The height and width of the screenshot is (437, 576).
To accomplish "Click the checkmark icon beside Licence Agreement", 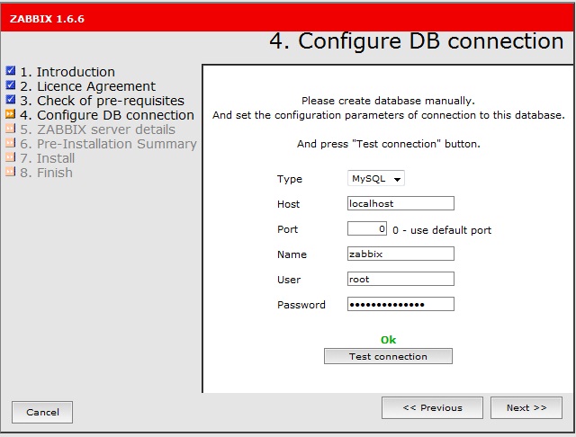I will [x=11, y=86].
